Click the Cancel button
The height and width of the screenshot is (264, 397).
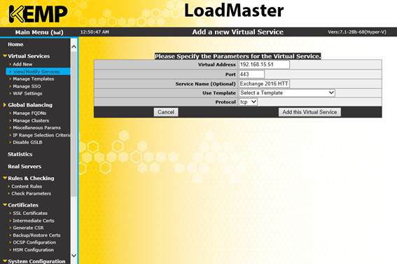point(166,112)
